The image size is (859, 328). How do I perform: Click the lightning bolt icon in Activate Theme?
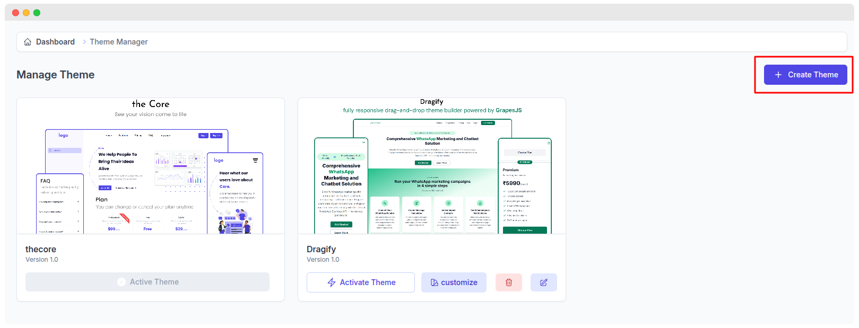pos(332,282)
